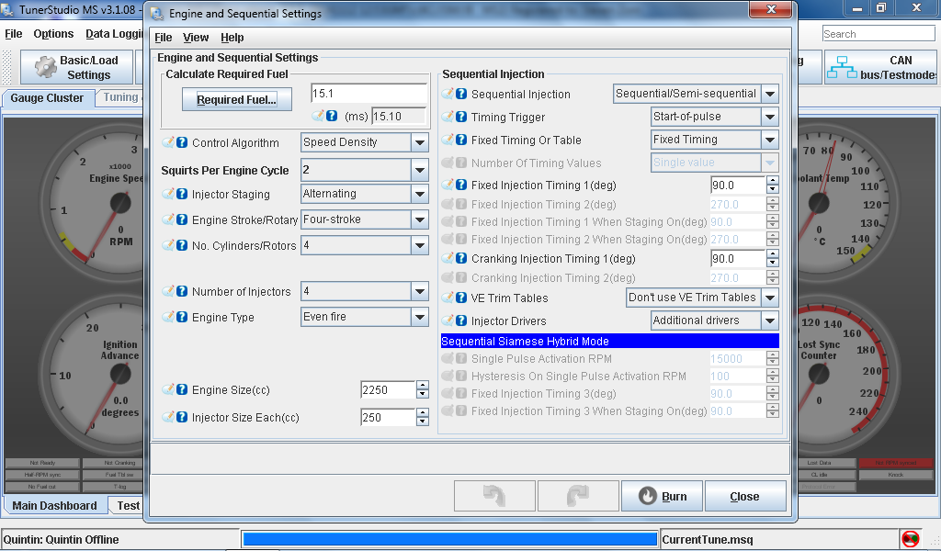Open the View menu in dialog
The width and height of the screenshot is (941, 551).
pos(196,37)
